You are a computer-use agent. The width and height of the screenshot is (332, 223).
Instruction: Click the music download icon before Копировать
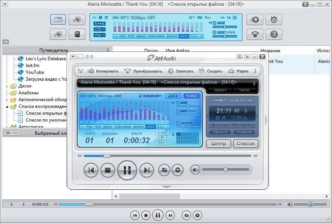[x=80, y=71]
